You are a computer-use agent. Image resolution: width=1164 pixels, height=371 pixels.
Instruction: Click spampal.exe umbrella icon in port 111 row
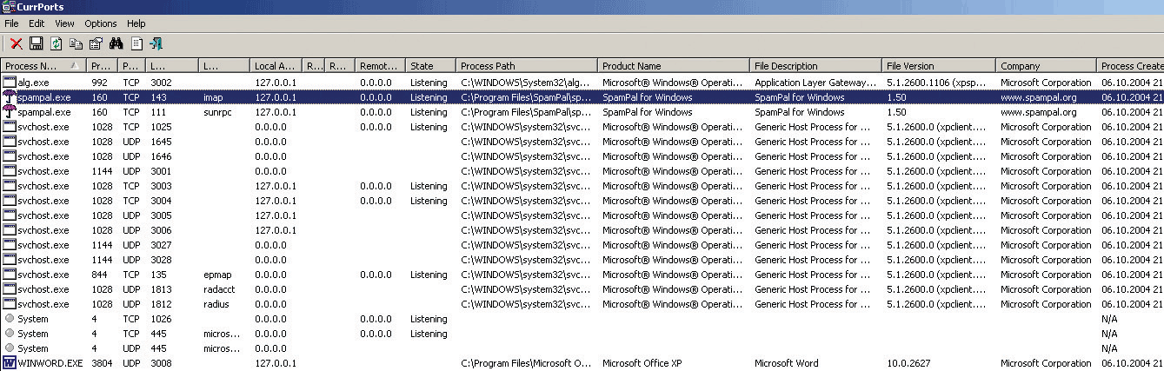(x=10, y=112)
